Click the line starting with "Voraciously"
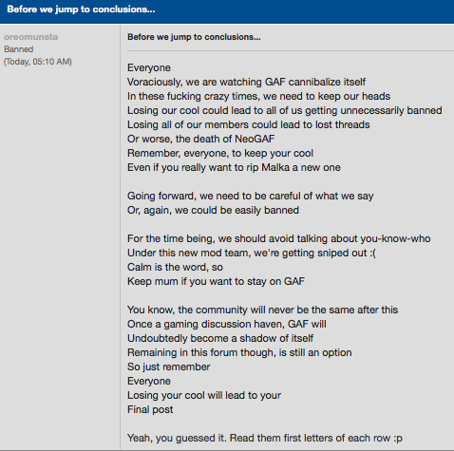454x451 pixels. pyautogui.click(x=246, y=82)
